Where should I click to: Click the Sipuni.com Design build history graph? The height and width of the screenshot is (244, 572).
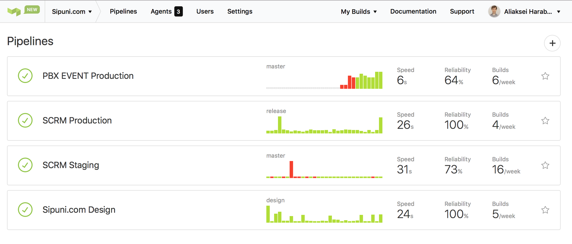click(x=324, y=214)
